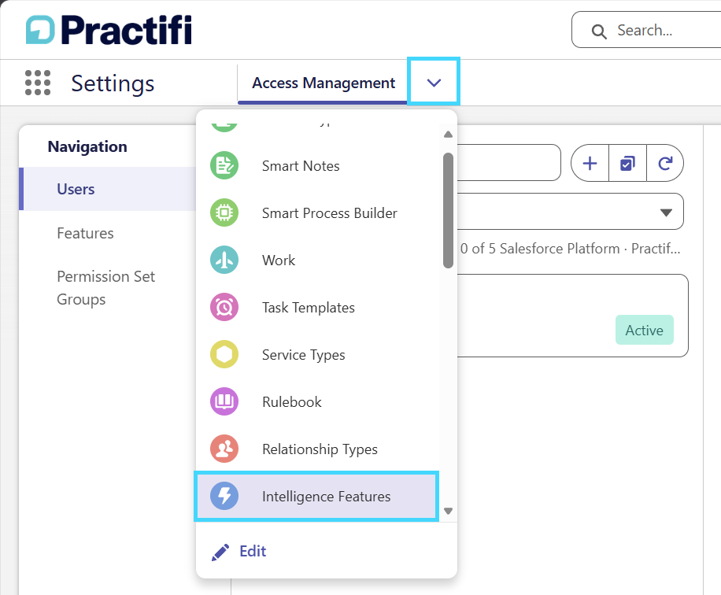Open Service Types from the menu
Image resolution: width=721 pixels, height=595 pixels.
click(x=317, y=354)
